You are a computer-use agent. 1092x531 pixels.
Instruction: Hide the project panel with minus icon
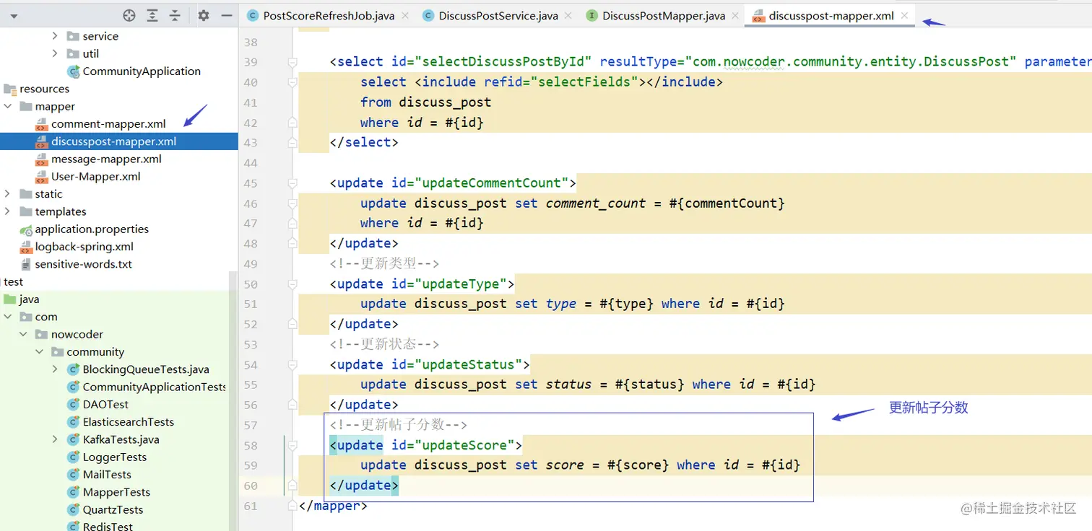click(227, 15)
